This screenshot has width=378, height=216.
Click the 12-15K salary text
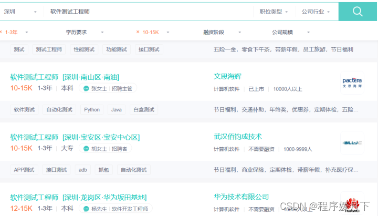tap(21, 208)
